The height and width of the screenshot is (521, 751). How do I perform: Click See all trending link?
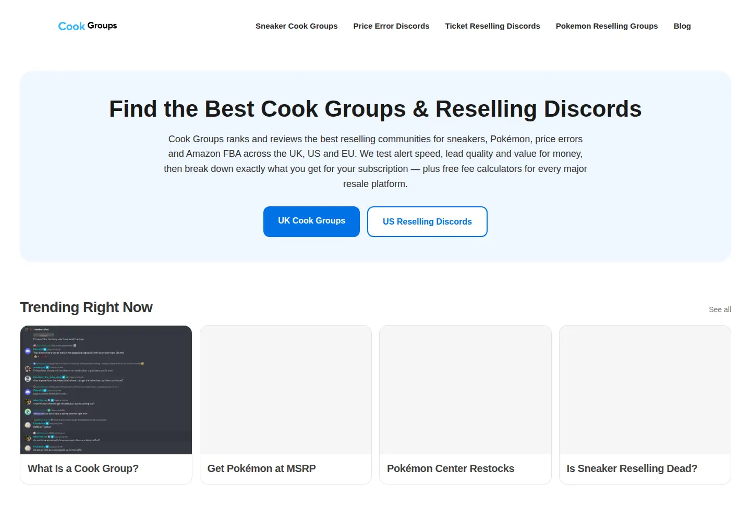click(x=720, y=309)
